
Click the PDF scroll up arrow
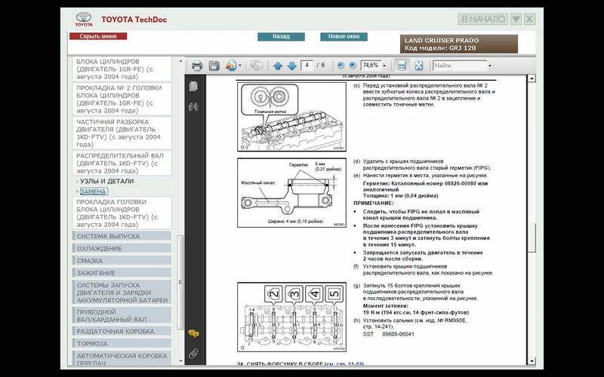click(532, 78)
